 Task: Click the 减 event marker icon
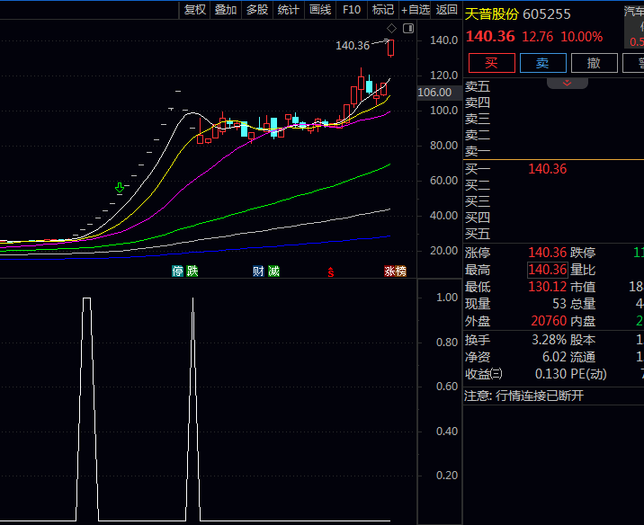(x=273, y=271)
